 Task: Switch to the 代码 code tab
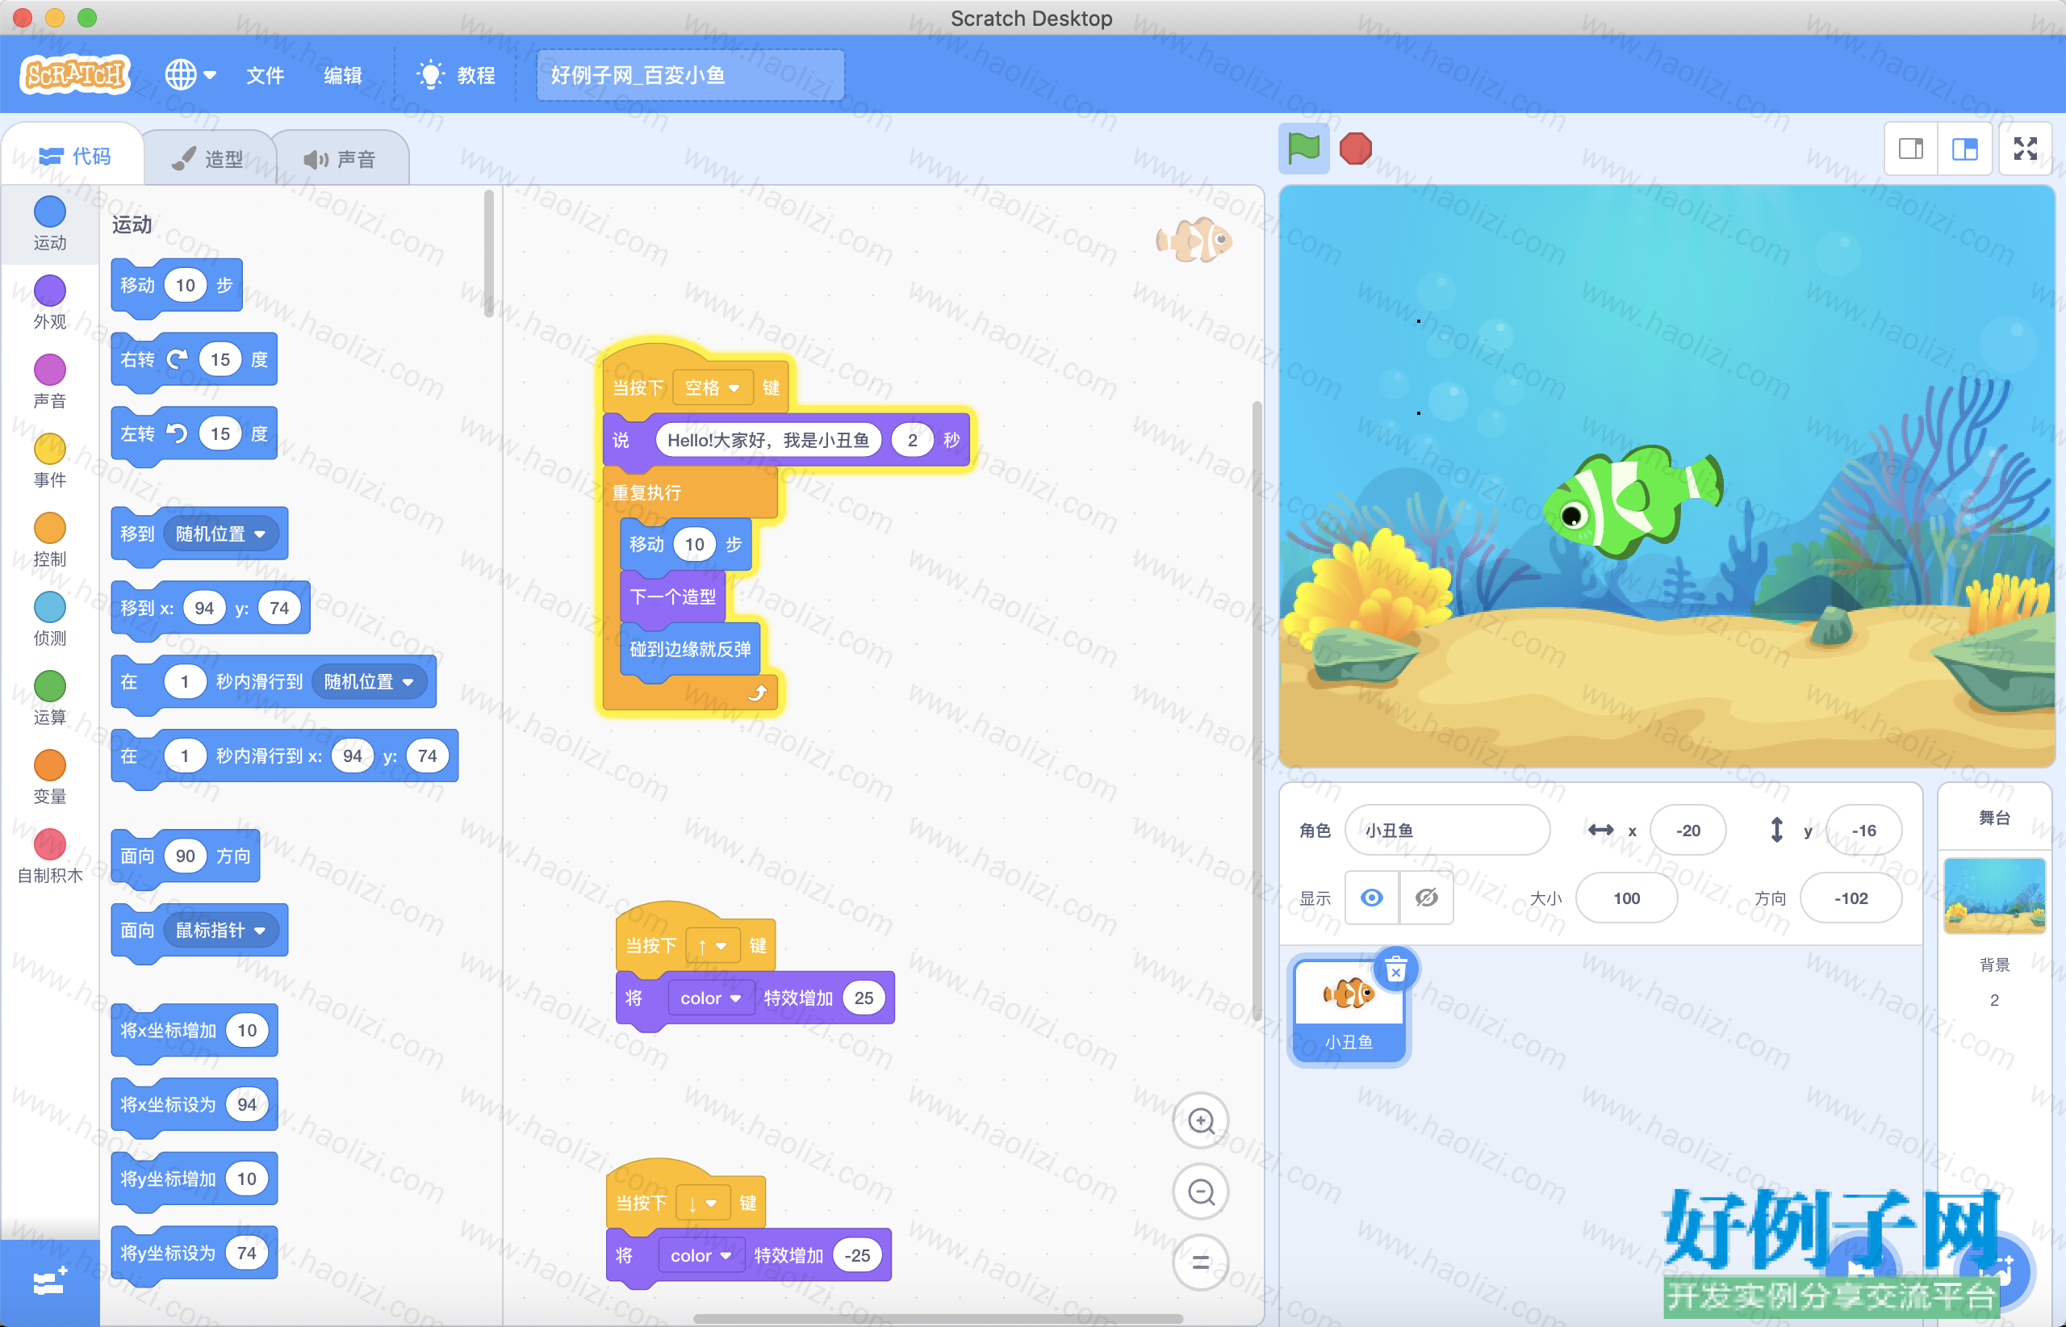(74, 156)
